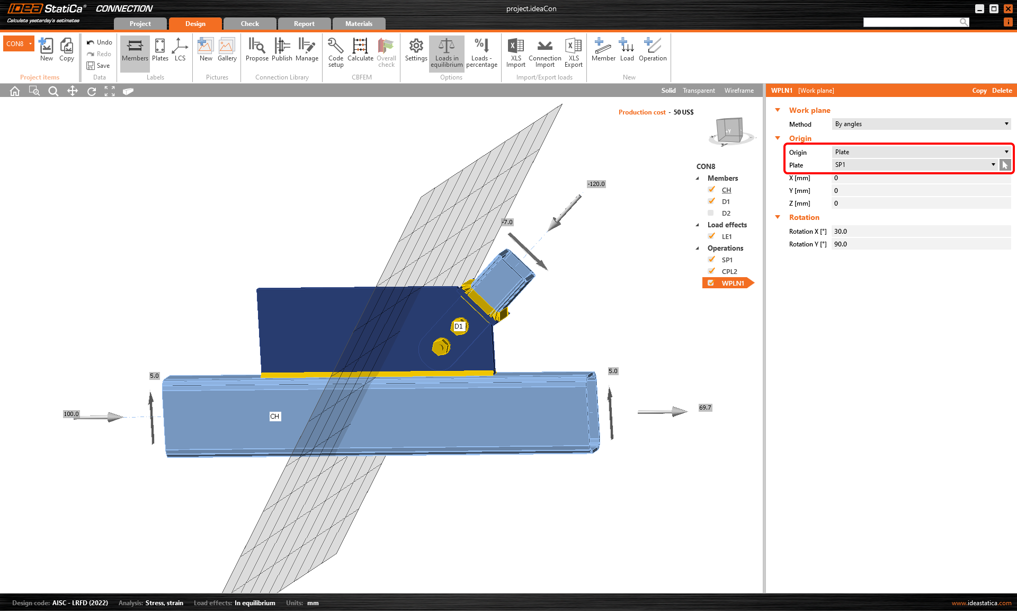
Task: Open the Plate dropdown showing SP1
Action: (915, 164)
